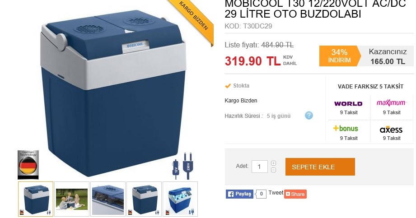Click the German Technology flag badge
Screen dimensions: 416x218
tap(28, 165)
